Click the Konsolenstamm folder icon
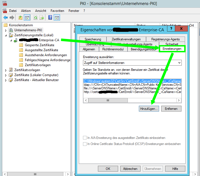 (6, 25)
